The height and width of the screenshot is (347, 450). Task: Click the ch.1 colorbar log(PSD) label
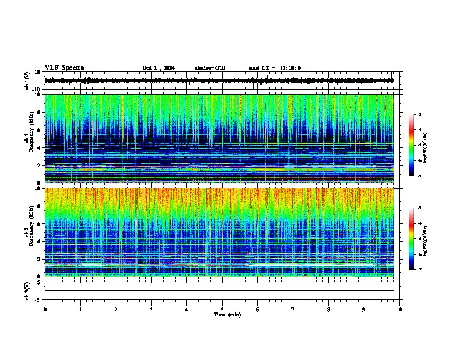(426, 147)
